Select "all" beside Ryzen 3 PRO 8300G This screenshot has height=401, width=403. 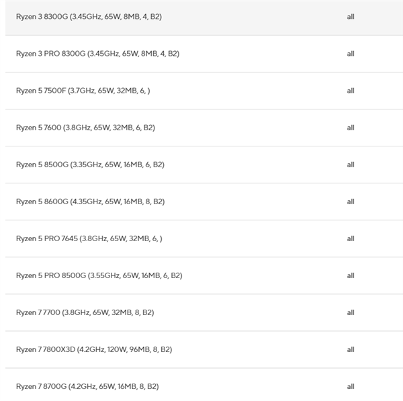pyautogui.click(x=351, y=54)
